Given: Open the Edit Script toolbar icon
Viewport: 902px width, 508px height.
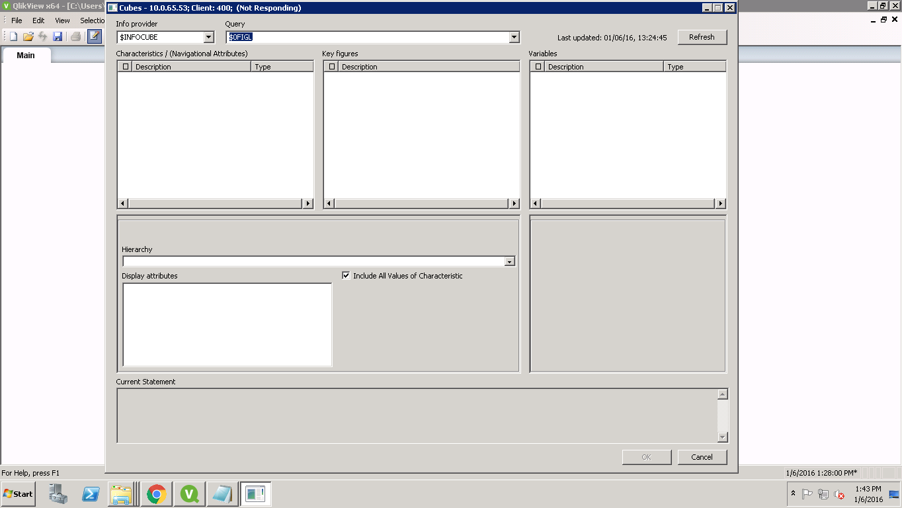Looking at the screenshot, I should (95, 36).
